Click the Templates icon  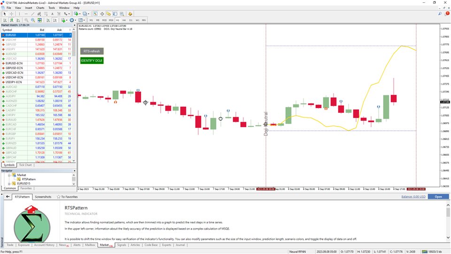point(80,20)
